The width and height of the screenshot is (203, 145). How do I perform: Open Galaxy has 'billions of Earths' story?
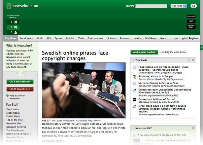pyautogui.click(x=157, y=99)
